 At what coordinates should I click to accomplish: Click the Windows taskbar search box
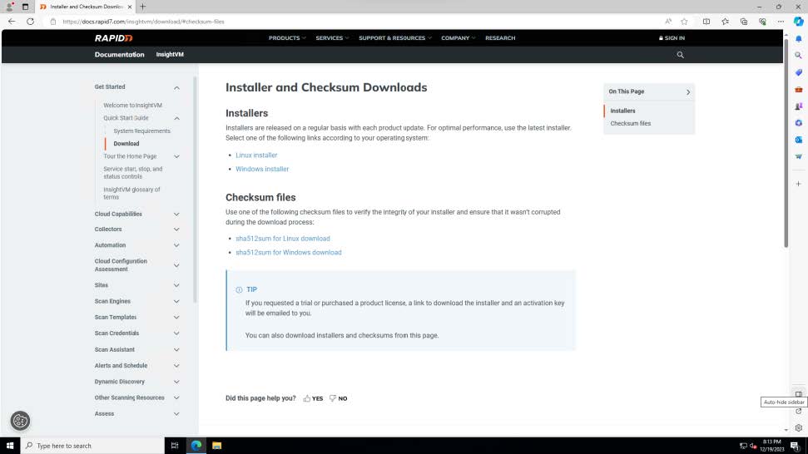click(x=92, y=446)
